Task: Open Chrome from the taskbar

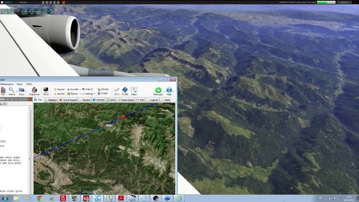Action: click(40, 198)
